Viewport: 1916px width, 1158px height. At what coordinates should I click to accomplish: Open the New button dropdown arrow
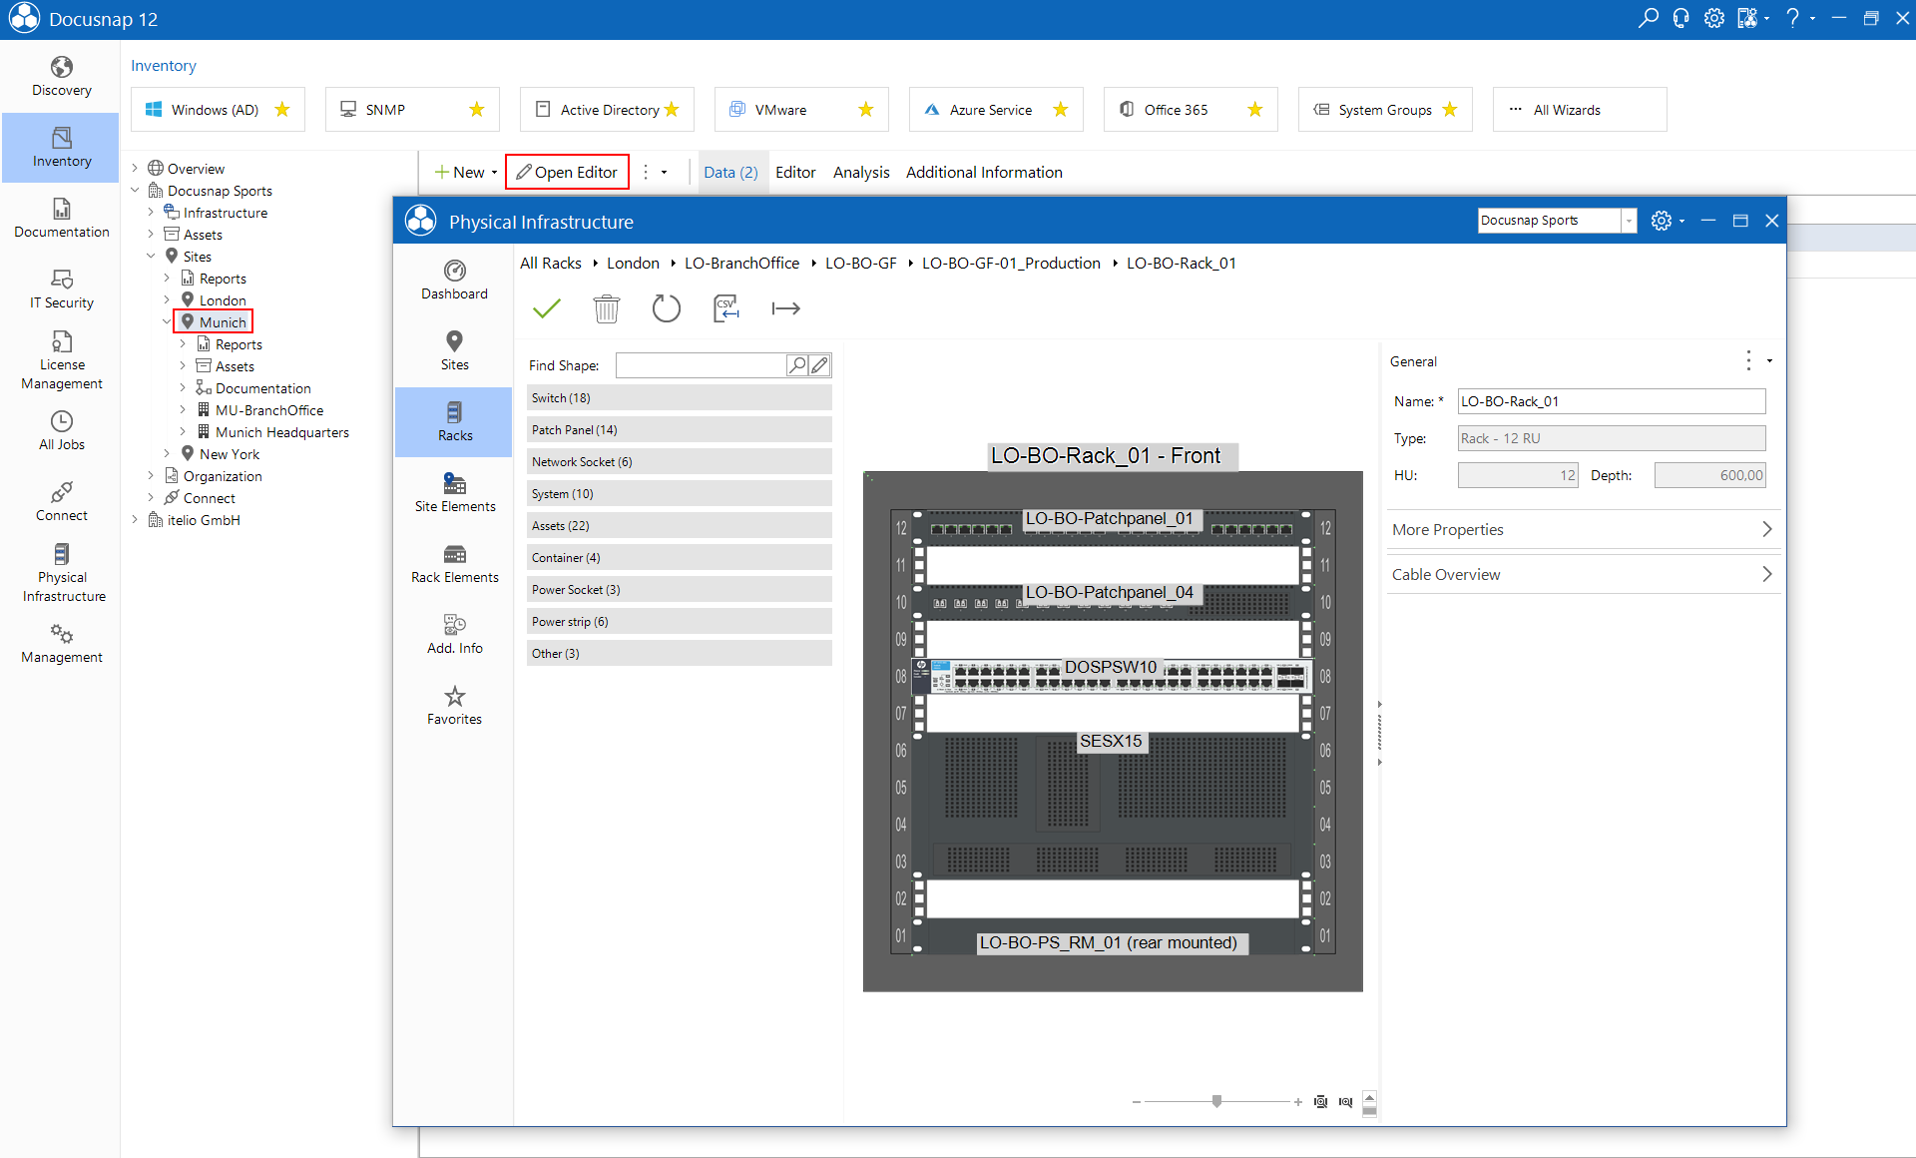point(494,173)
